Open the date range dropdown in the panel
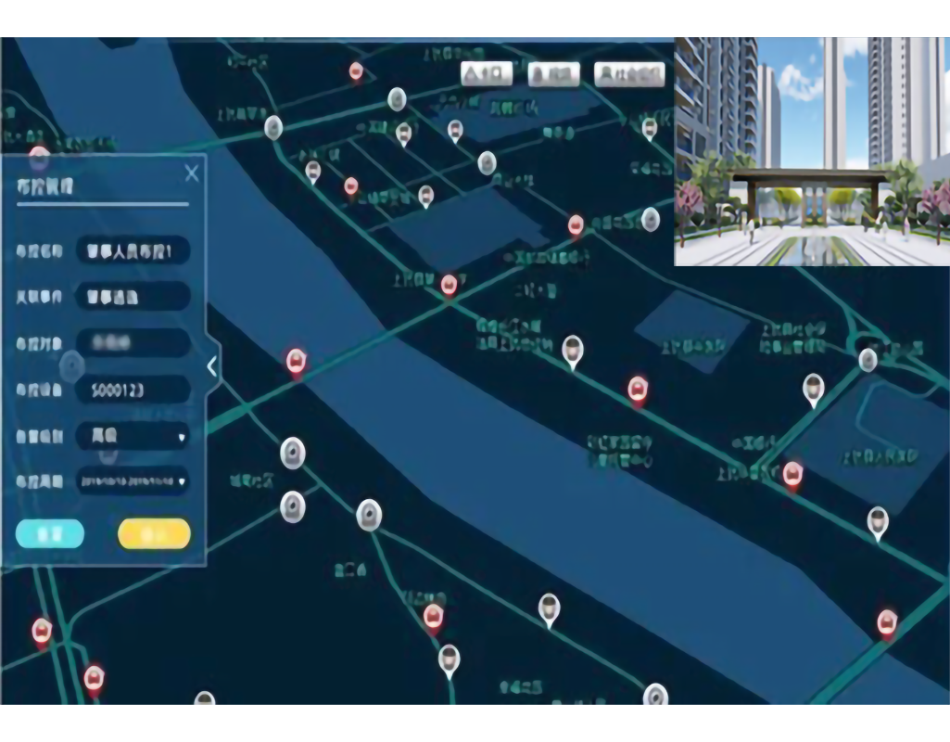 coord(133,480)
